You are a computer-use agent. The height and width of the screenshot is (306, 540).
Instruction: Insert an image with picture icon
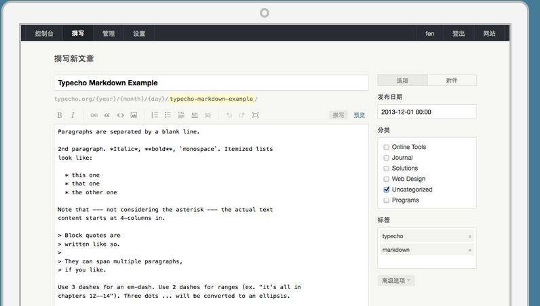tap(134, 115)
